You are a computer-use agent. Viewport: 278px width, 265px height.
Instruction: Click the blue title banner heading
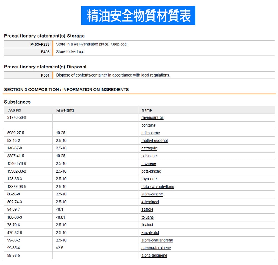pos(138,16)
